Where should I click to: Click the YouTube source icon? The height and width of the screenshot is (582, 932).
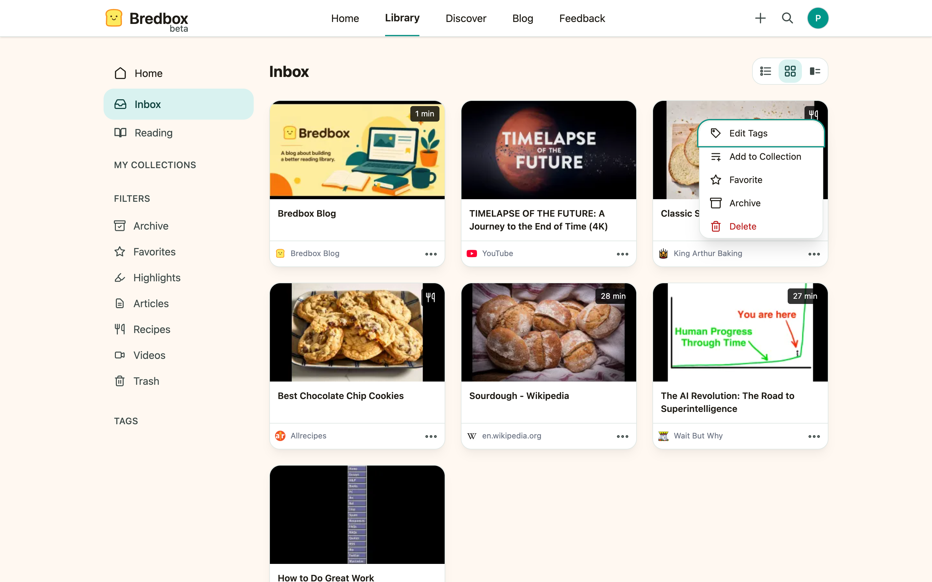pos(472,254)
